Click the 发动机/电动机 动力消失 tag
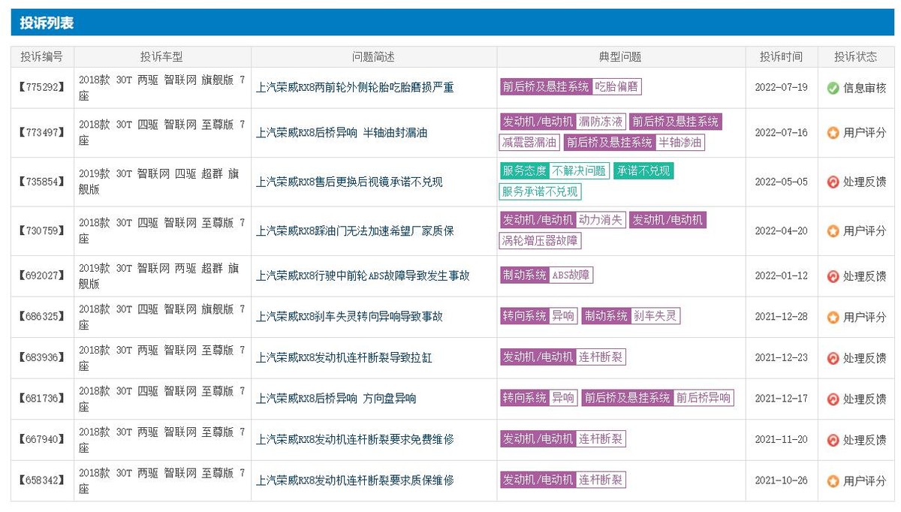Screen dimensions: 901x512 pyautogui.click(x=562, y=220)
